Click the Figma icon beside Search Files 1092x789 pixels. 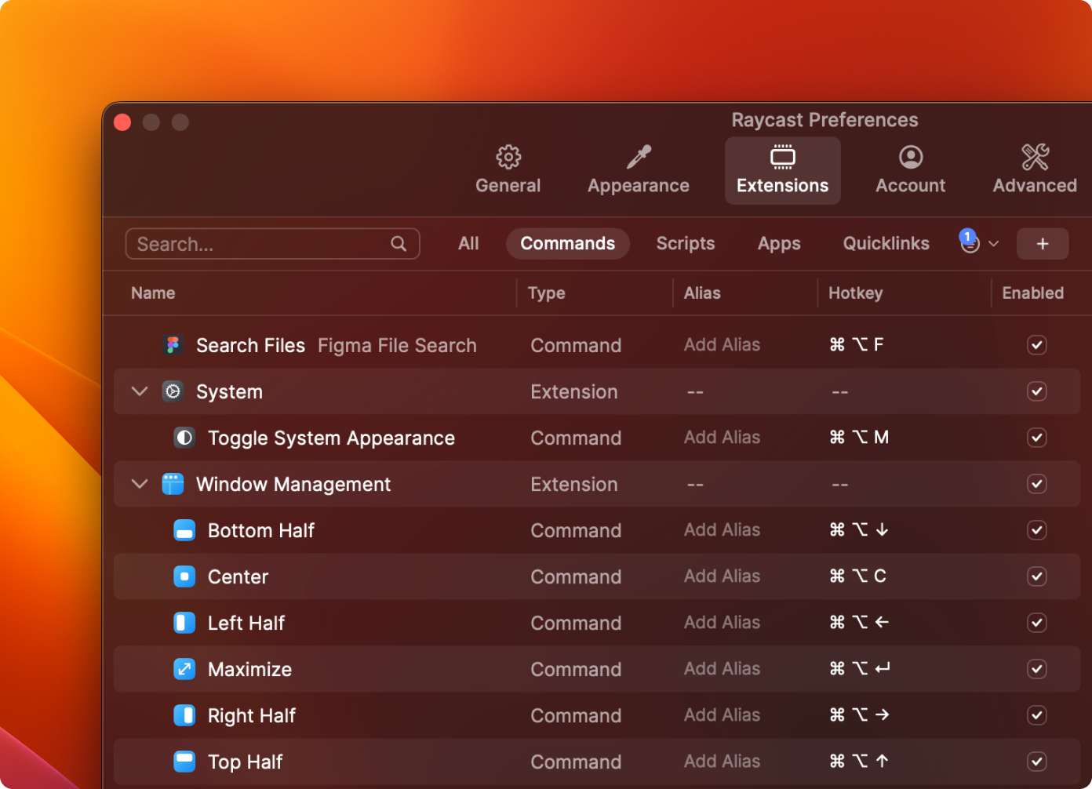(x=173, y=345)
